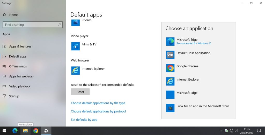265x135 pixels.
Task: Select the Internet Explorer icon in chooser
Action: pos(170,81)
